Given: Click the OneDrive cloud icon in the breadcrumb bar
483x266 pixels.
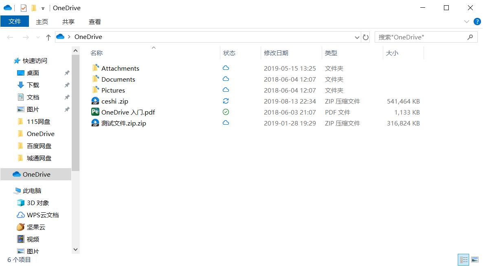Looking at the screenshot, I should click(x=59, y=37).
